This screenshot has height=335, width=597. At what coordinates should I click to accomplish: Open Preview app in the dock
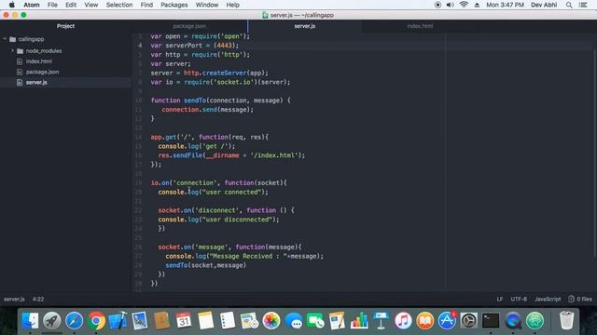140,320
